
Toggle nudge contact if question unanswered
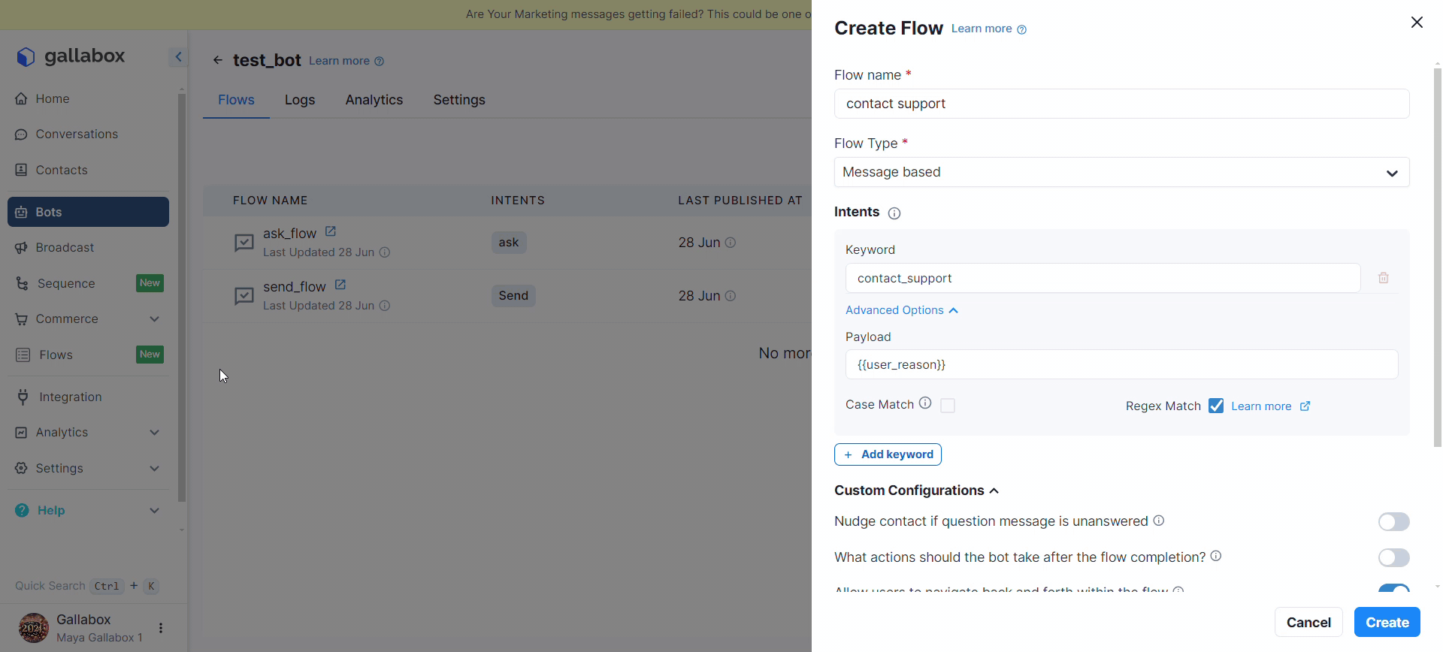pyautogui.click(x=1393, y=521)
